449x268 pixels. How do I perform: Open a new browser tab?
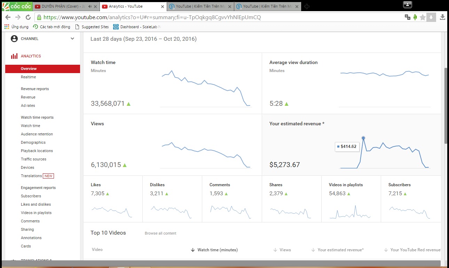point(307,6)
